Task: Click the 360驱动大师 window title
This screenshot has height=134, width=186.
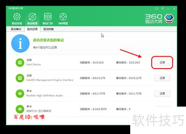Action: pyautogui.click(x=16, y=8)
